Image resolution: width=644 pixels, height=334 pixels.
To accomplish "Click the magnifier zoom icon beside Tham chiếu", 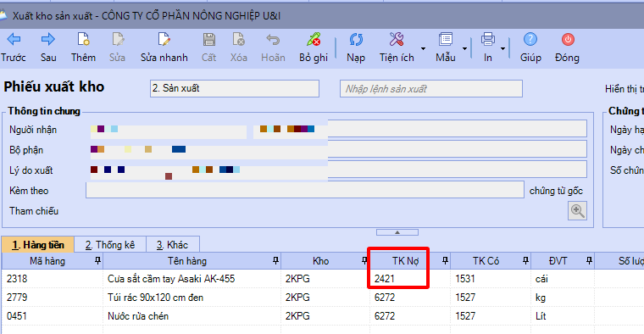I will [577, 211].
